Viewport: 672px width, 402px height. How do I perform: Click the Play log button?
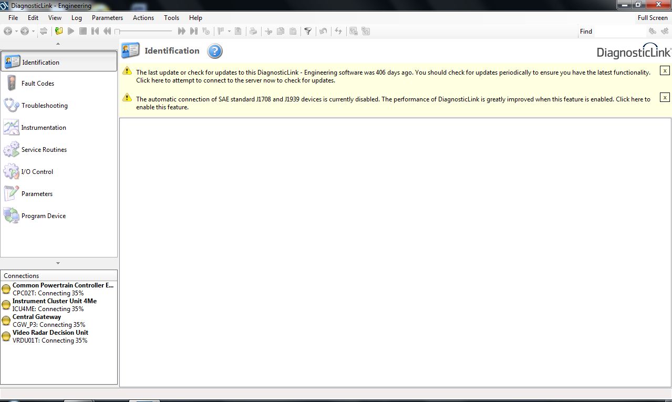71,31
